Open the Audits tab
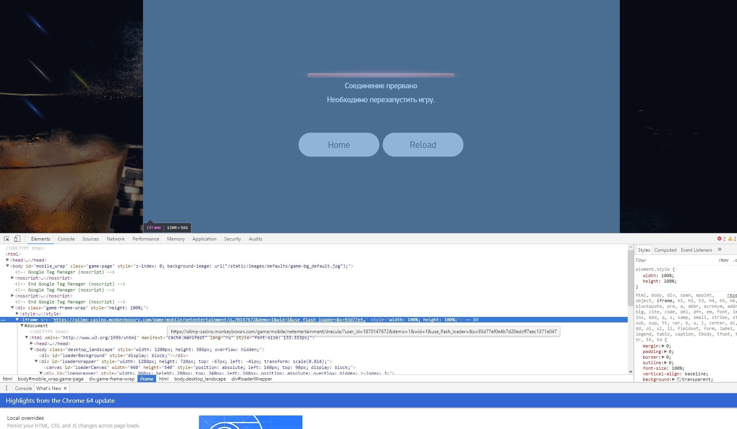737x429 pixels. coord(255,239)
